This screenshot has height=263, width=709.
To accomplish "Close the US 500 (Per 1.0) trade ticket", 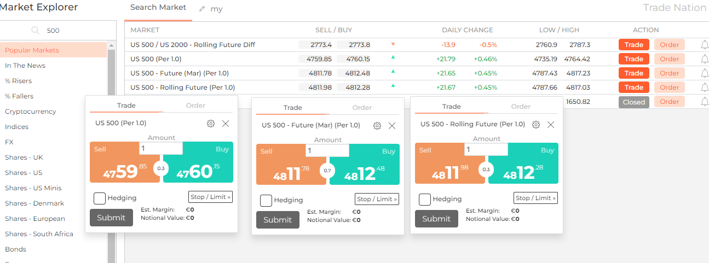I will 226,124.
